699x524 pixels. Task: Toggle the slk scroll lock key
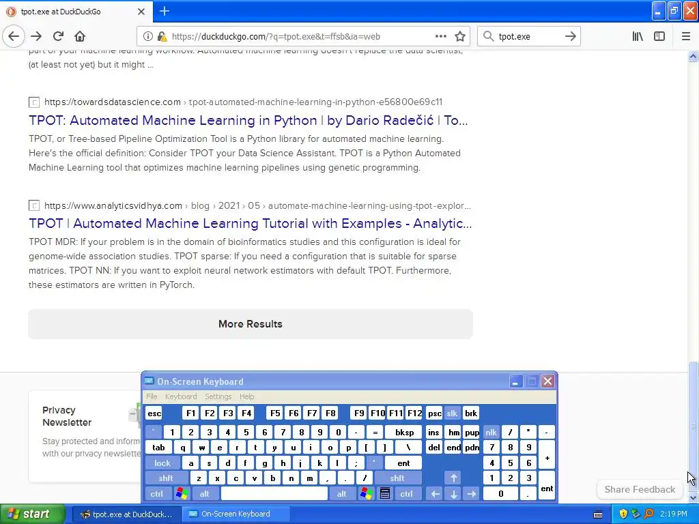click(x=452, y=413)
